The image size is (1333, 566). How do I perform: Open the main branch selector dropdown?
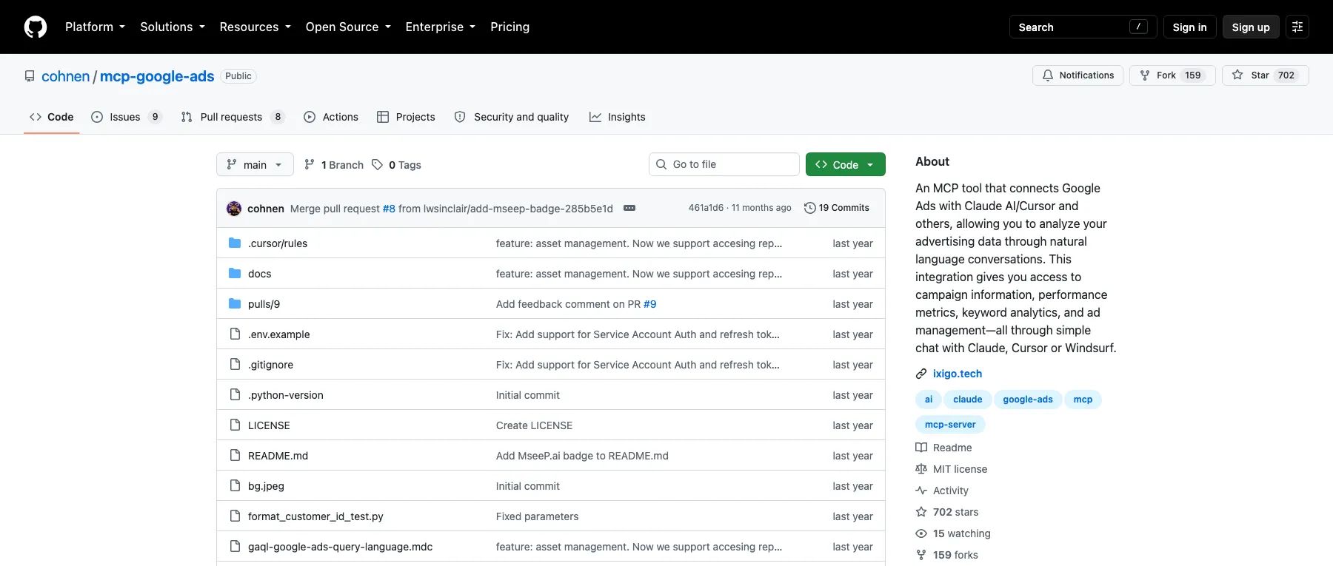(x=255, y=164)
